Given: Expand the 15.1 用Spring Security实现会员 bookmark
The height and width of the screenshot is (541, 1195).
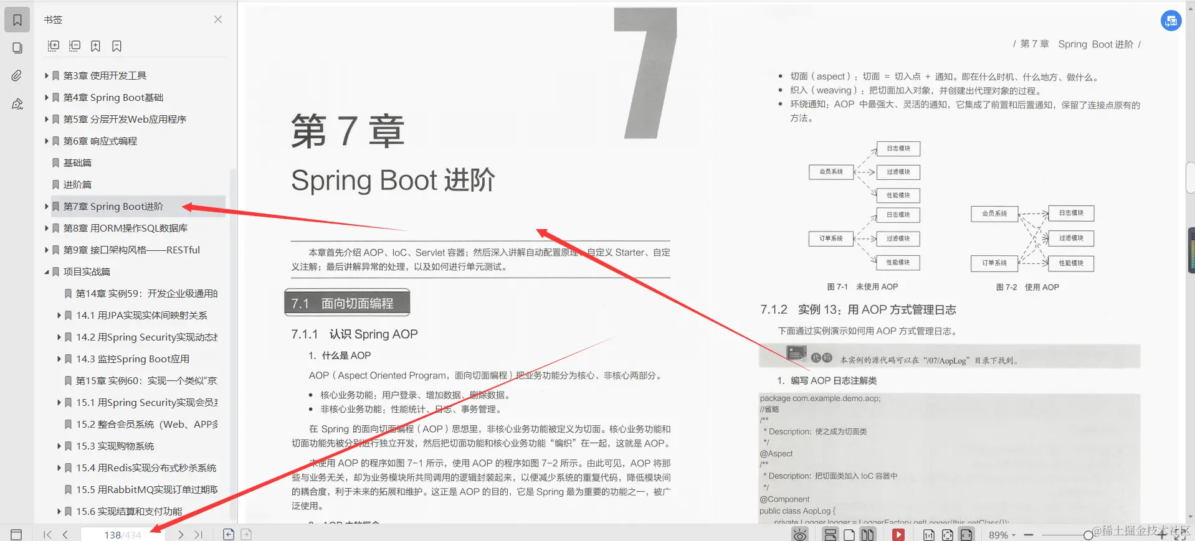Looking at the screenshot, I should [x=59, y=402].
